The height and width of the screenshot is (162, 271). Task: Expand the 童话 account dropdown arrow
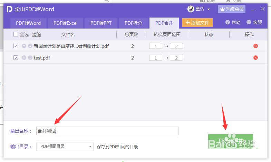click(x=209, y=9)
